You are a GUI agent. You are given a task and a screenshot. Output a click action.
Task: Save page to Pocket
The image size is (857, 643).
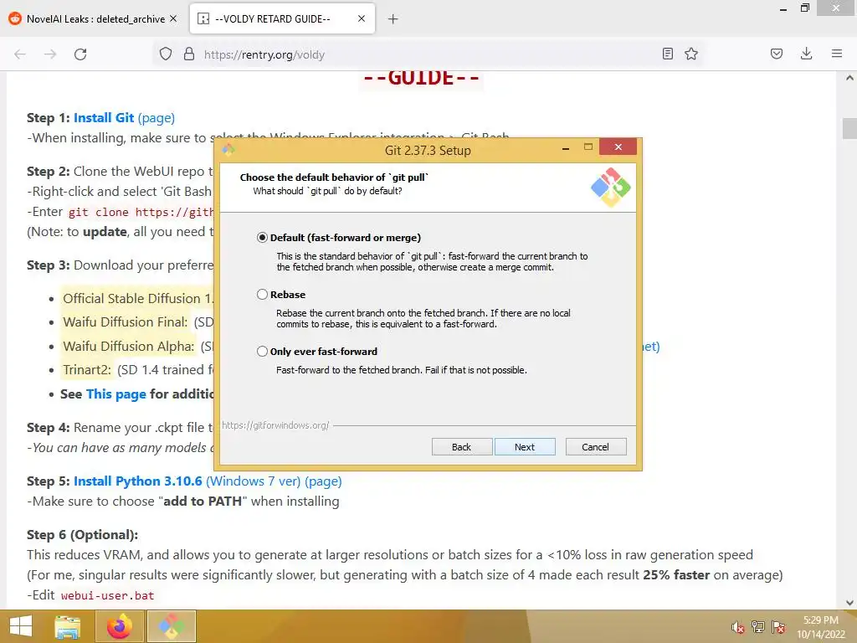pos(777,54)
